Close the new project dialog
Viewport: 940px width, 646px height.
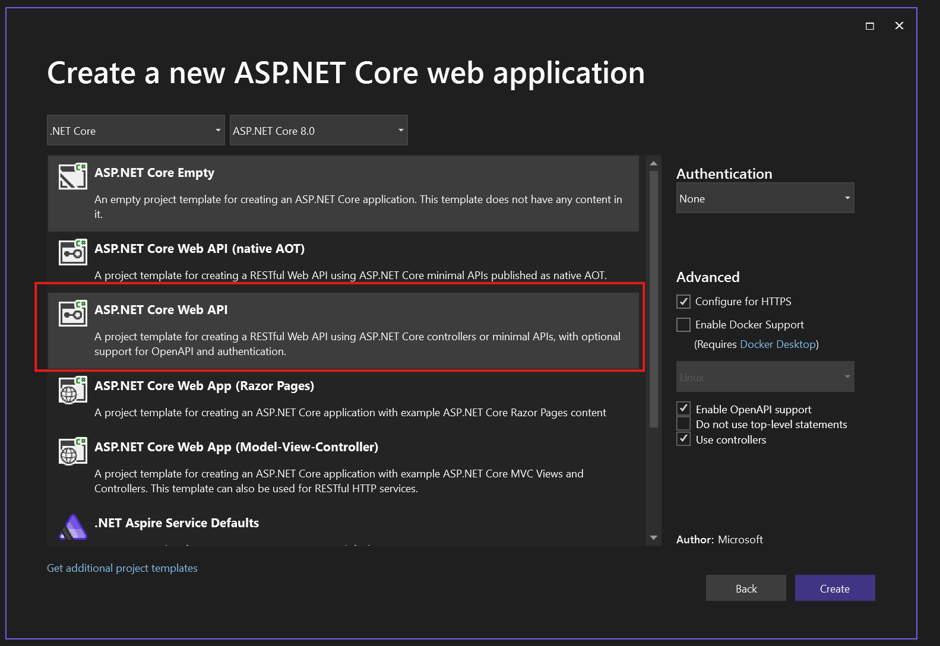click(899, 26)
